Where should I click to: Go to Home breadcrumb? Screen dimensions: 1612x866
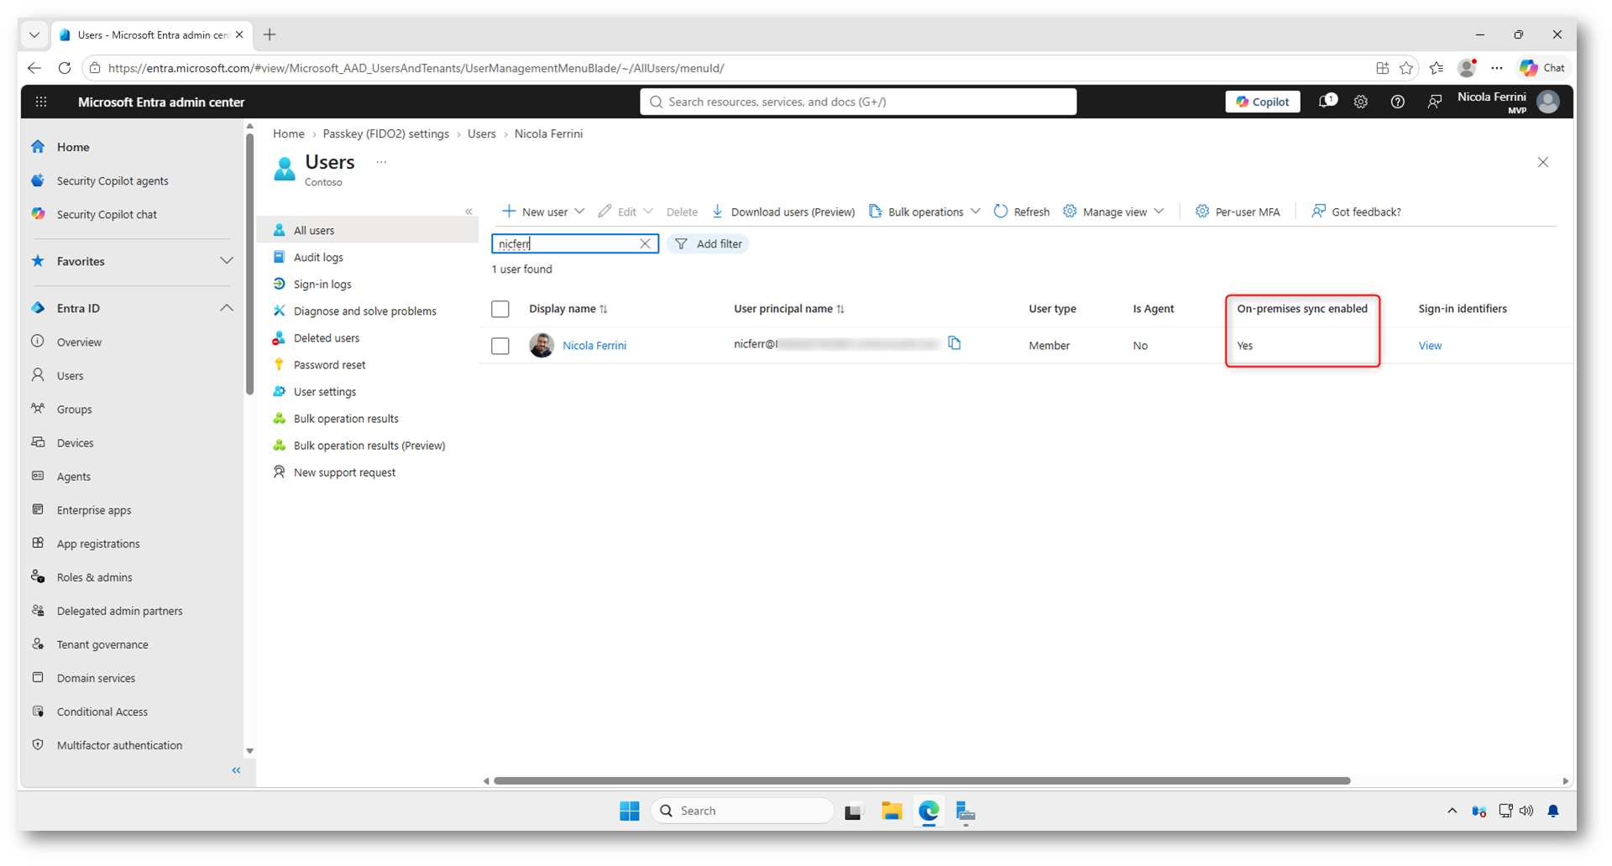289,134
